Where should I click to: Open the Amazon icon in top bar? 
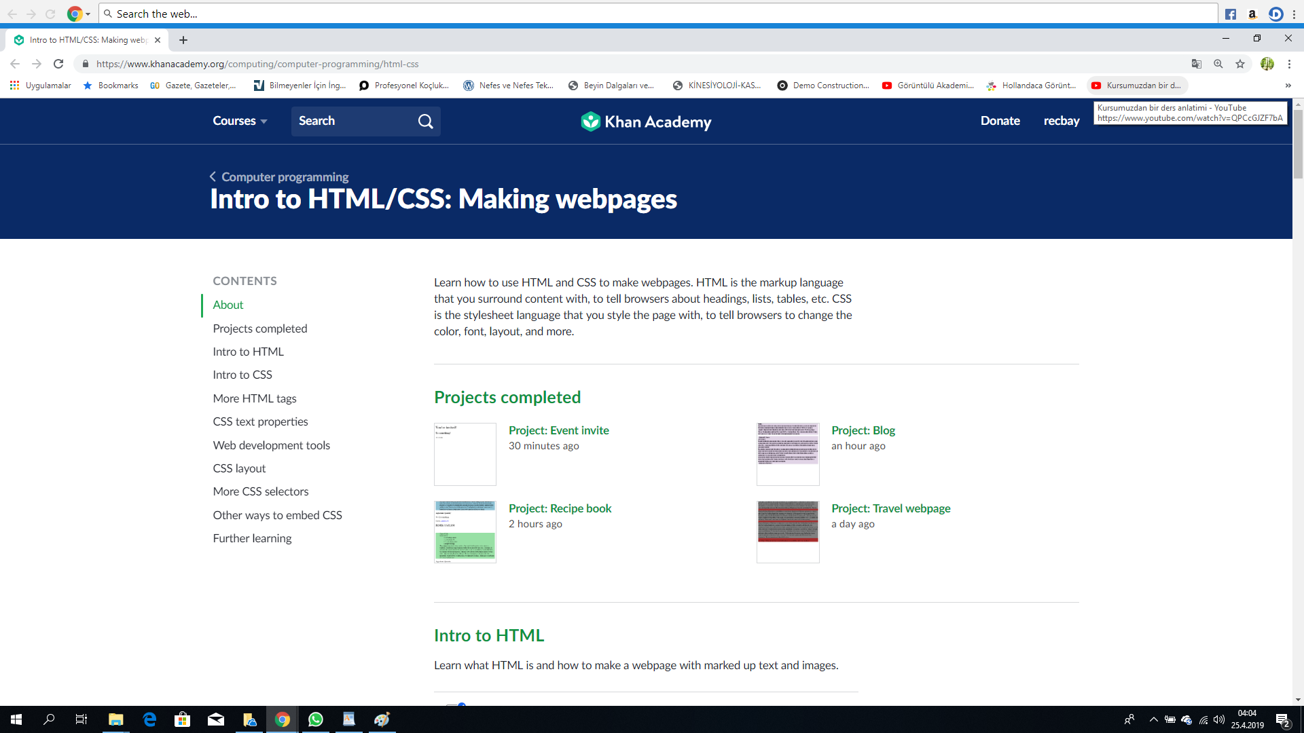pos(1252,14)
